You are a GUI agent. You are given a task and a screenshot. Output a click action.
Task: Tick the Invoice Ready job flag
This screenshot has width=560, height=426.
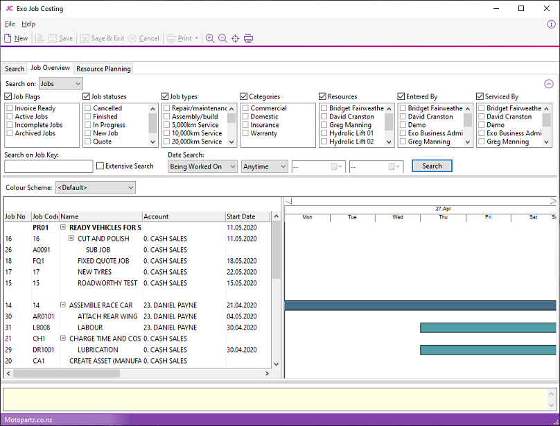point(10,109)
